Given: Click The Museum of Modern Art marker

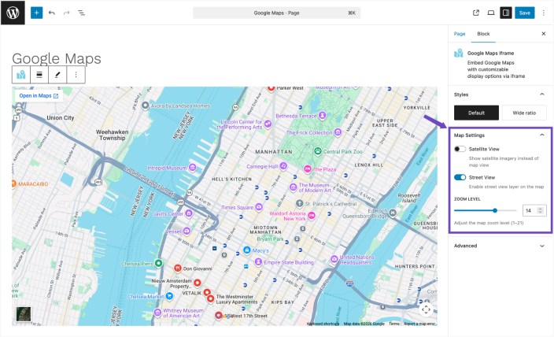Looking at the screenshot, I should [x=293, y=187].
